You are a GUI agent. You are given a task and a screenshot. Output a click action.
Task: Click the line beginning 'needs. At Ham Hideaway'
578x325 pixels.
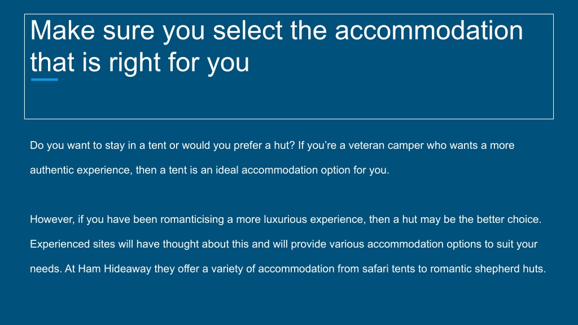pos(288,269)
